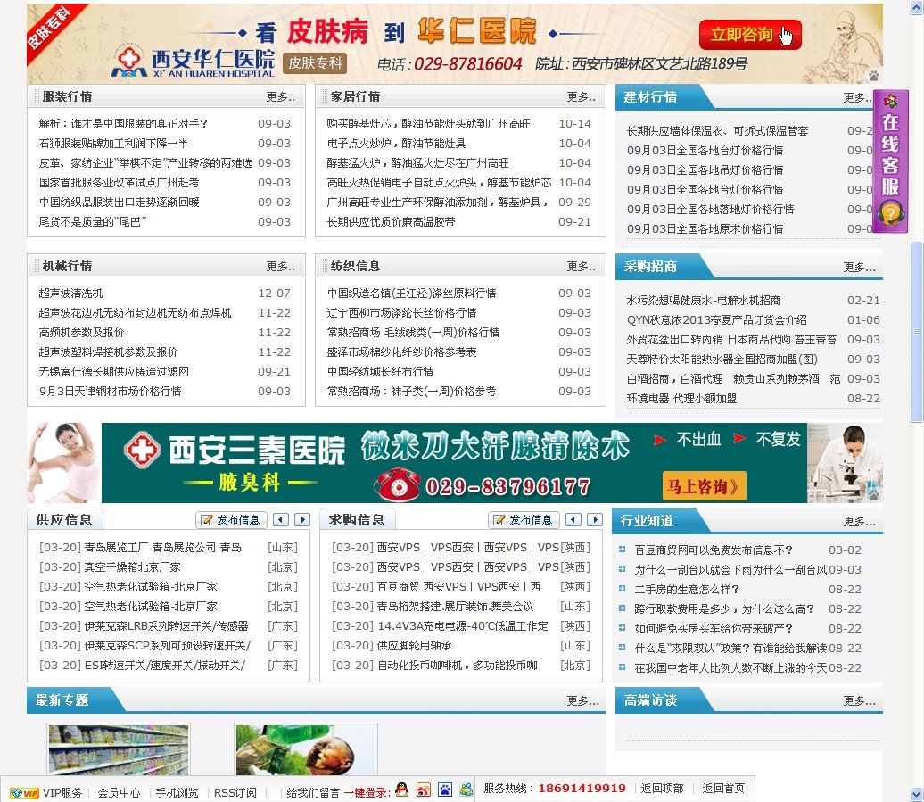Screen dimensions: 924x802
Task: Open article 电子点火炒炉，醇油节能灶具
Action: (x=396, y=144)
